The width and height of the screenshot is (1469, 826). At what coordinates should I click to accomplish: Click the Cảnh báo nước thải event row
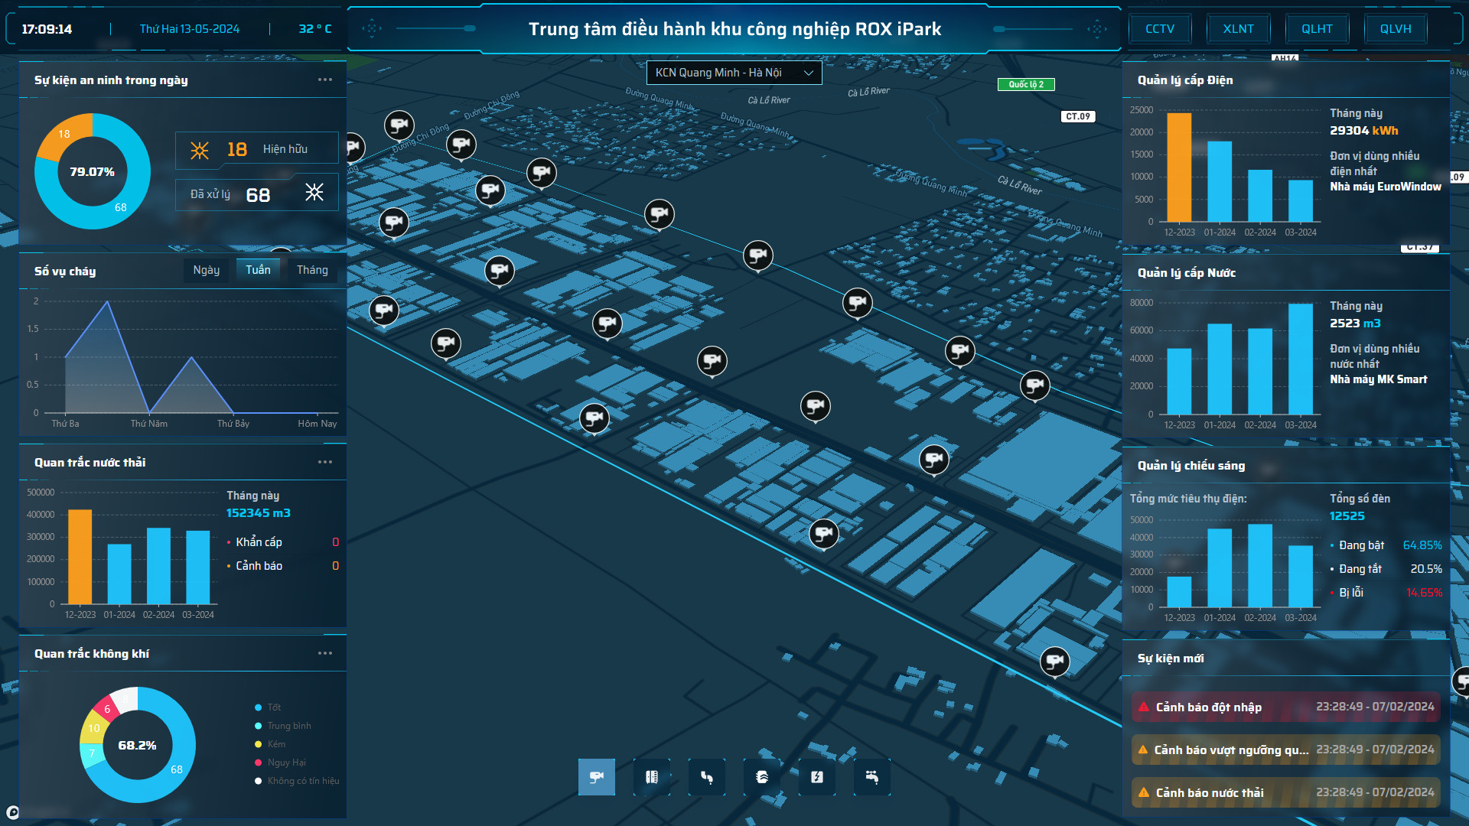1285,792
